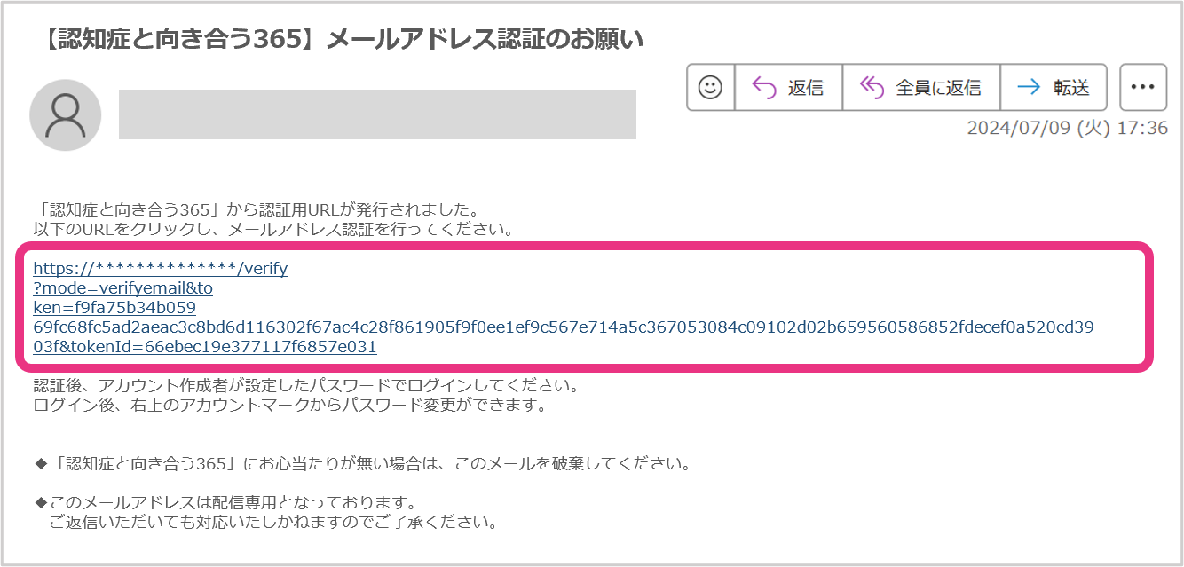Click the reply-all double arrow icon
This screenshot has width=1184, height=567.
coord(872,87)
